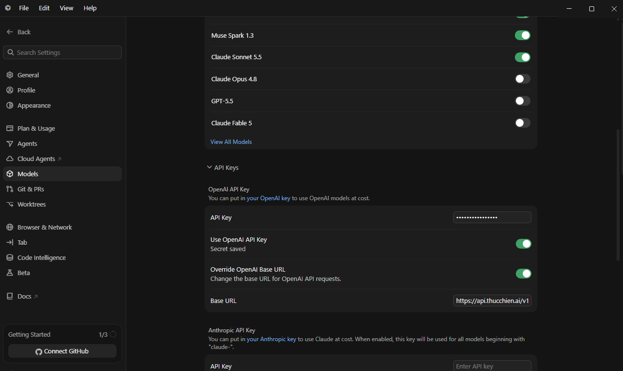The height and width of the screenshot is (371, 623).
Task: Open General settings gear icon
Action: [x=9, y=75]
